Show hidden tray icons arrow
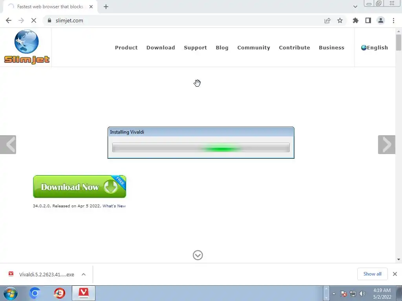Image resolution: width=402 pixels, height=301 pixels. [x=334, y=294]
